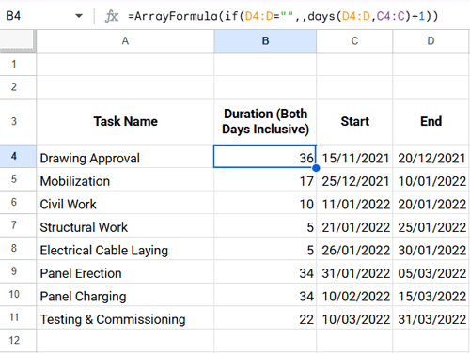The width and height of the screenshot is (470, 353).
Task: Select start date 10/02/2022
Action: pyautogui.click(x=354, y=295)
